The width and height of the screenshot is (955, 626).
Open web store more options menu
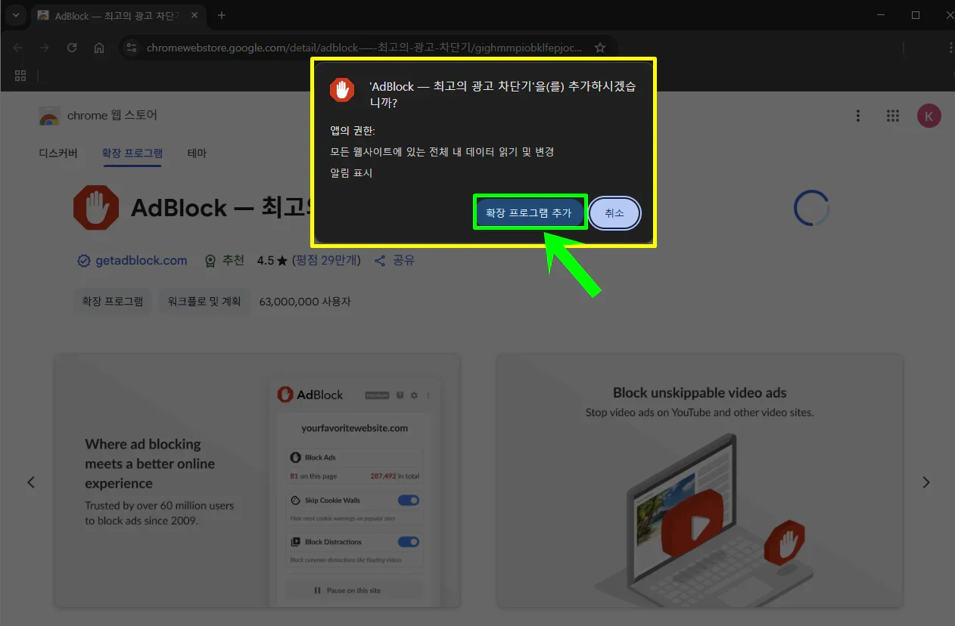coord(858,116)
